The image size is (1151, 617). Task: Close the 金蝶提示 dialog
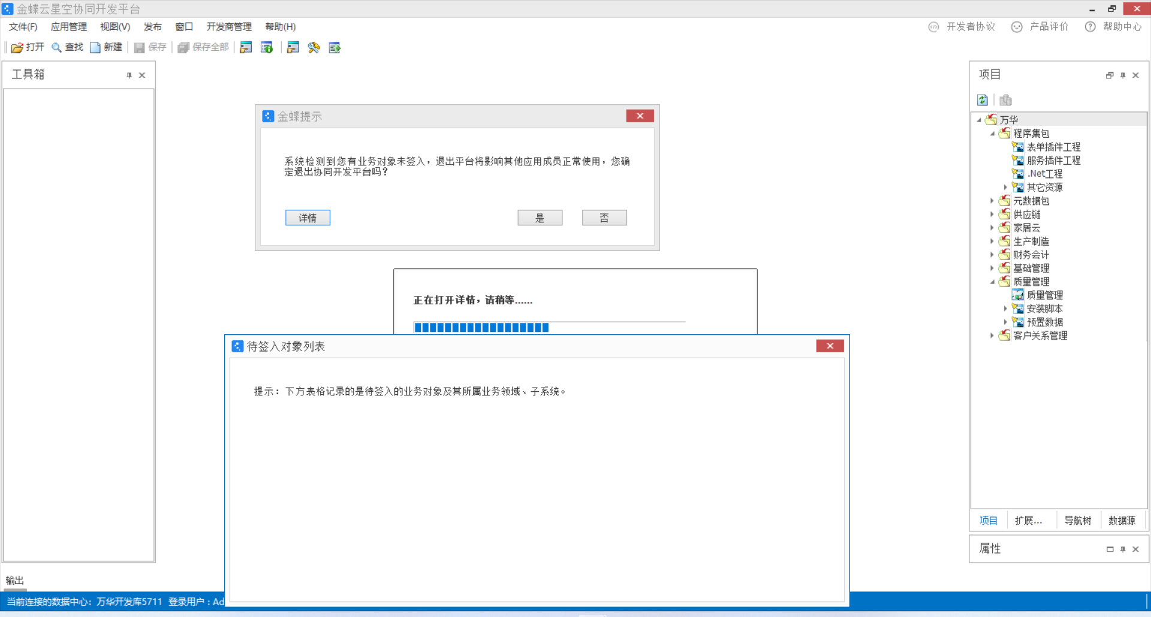pos(640,116)
